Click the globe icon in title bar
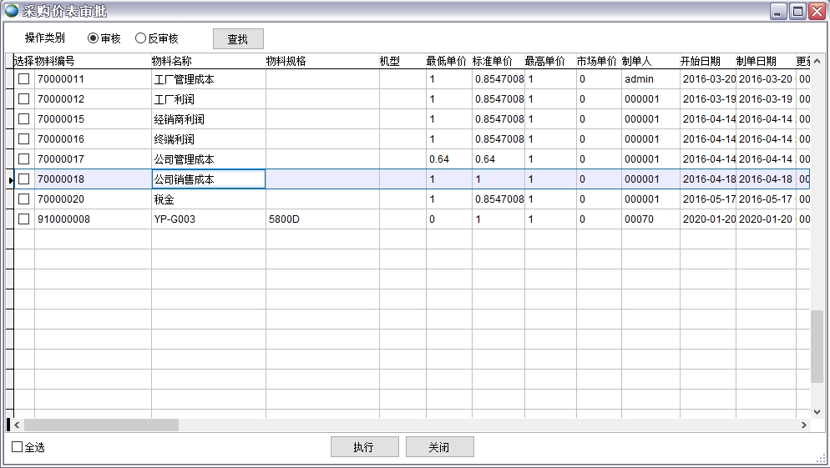The height and width of the screenshot is (468, 830). tap(12, 12)
